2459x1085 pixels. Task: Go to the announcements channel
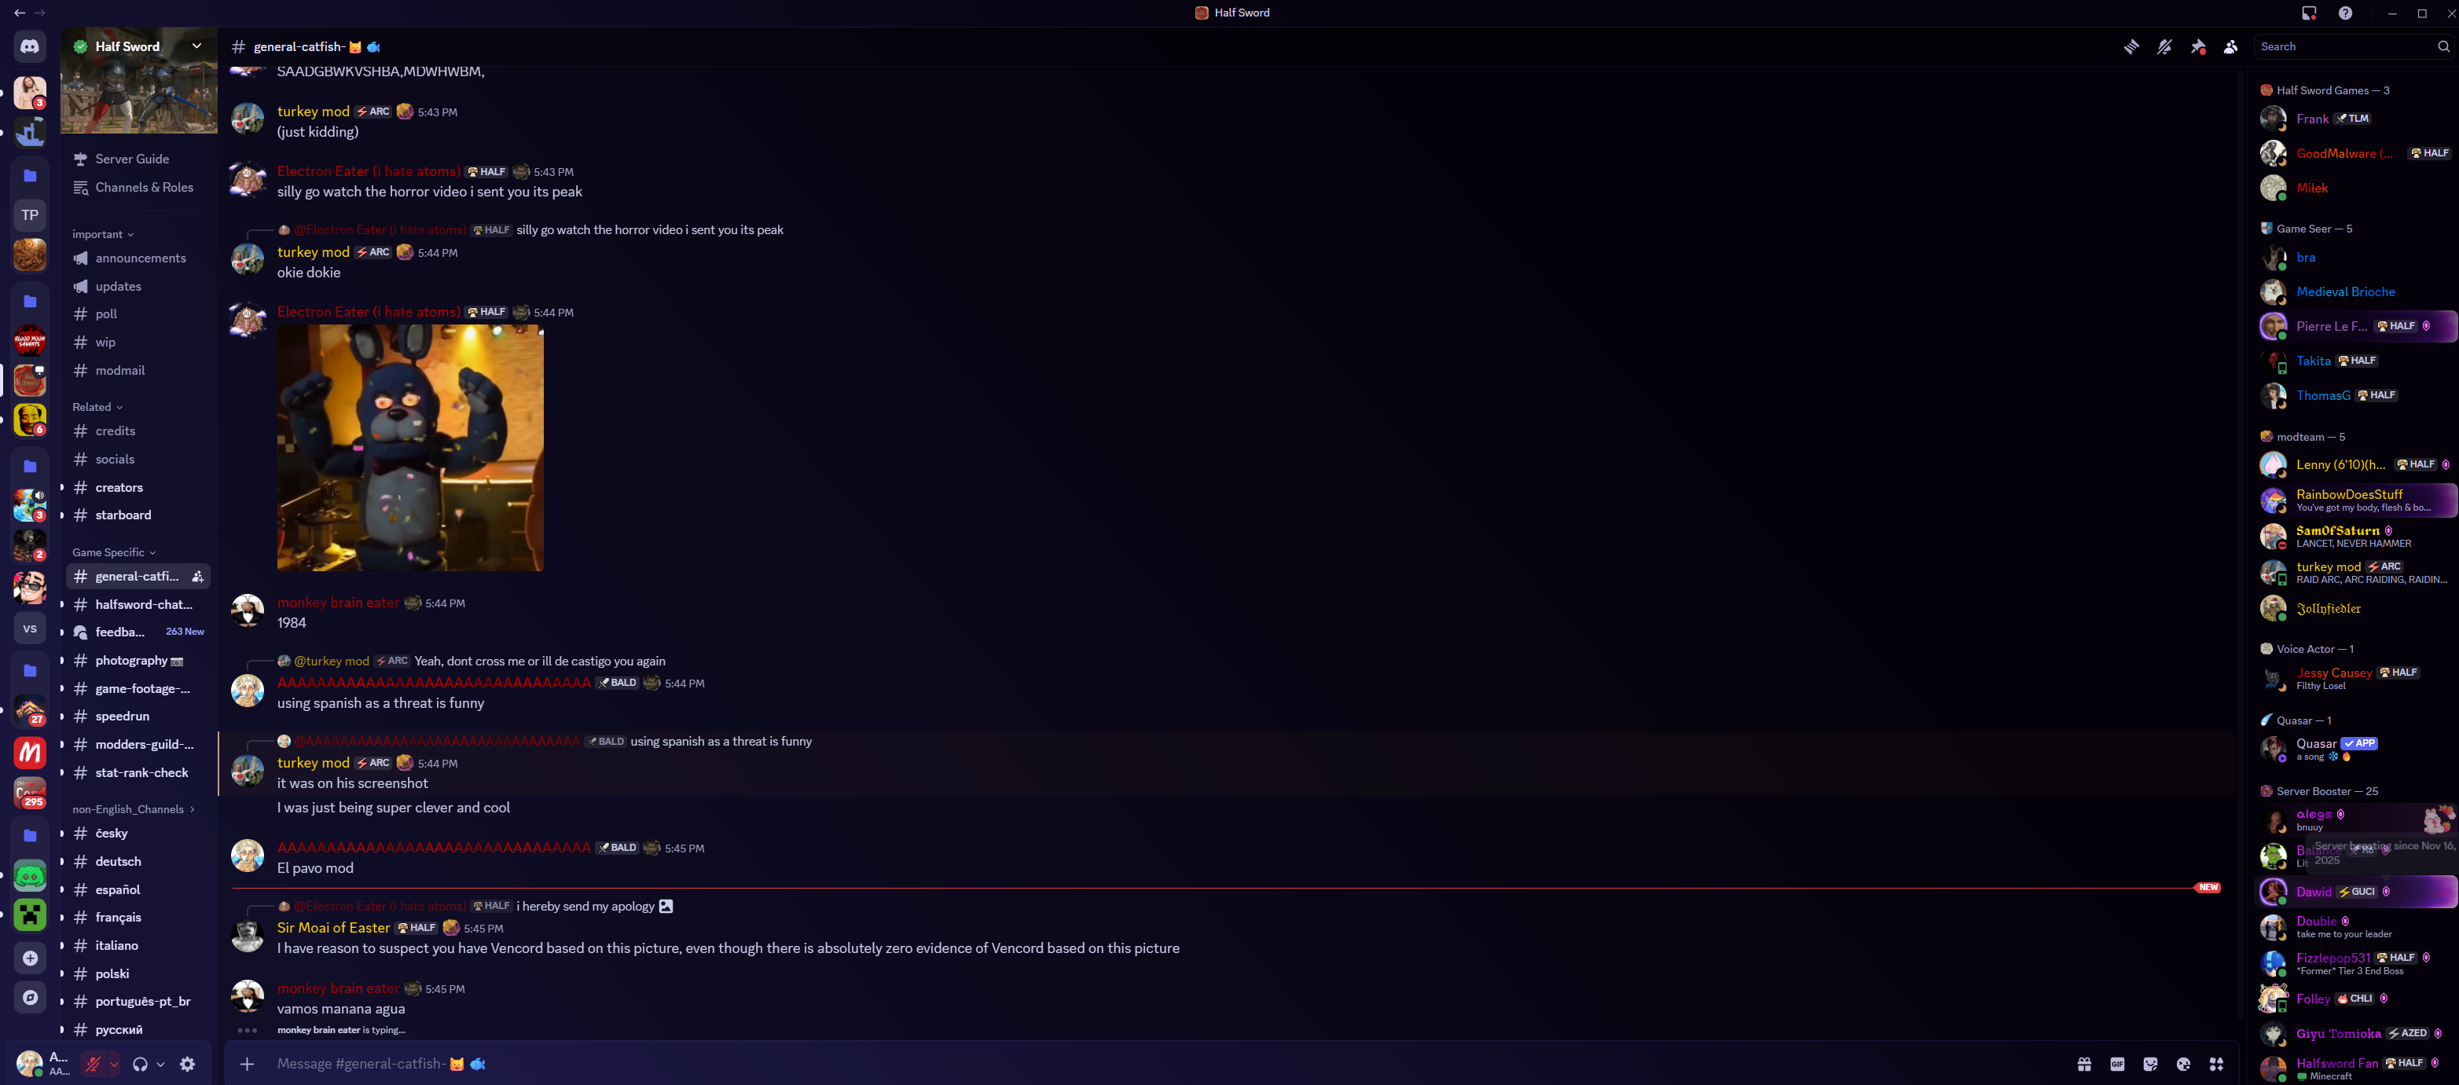click(x=139, y=258)
